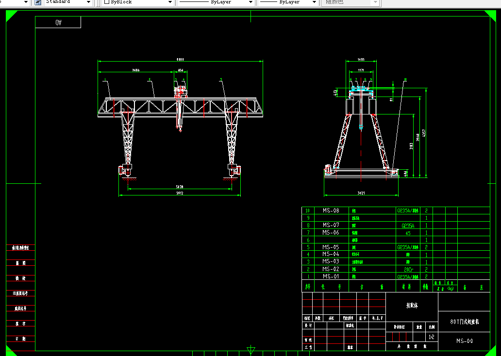Click the 45 material cell in MS-06 row
The width and height of the screenshot is (501, 356).
[408, 233]
